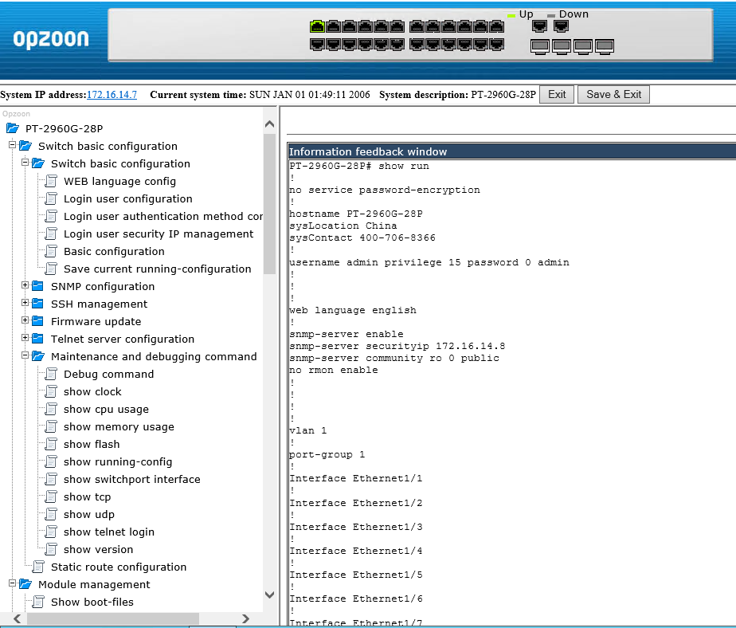Click tree panel scroll left arrow

point(18,618)
